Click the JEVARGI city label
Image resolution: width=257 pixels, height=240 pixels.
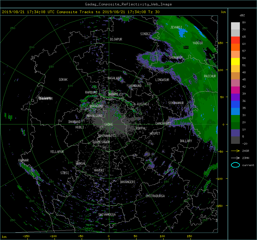coord(176,27)
